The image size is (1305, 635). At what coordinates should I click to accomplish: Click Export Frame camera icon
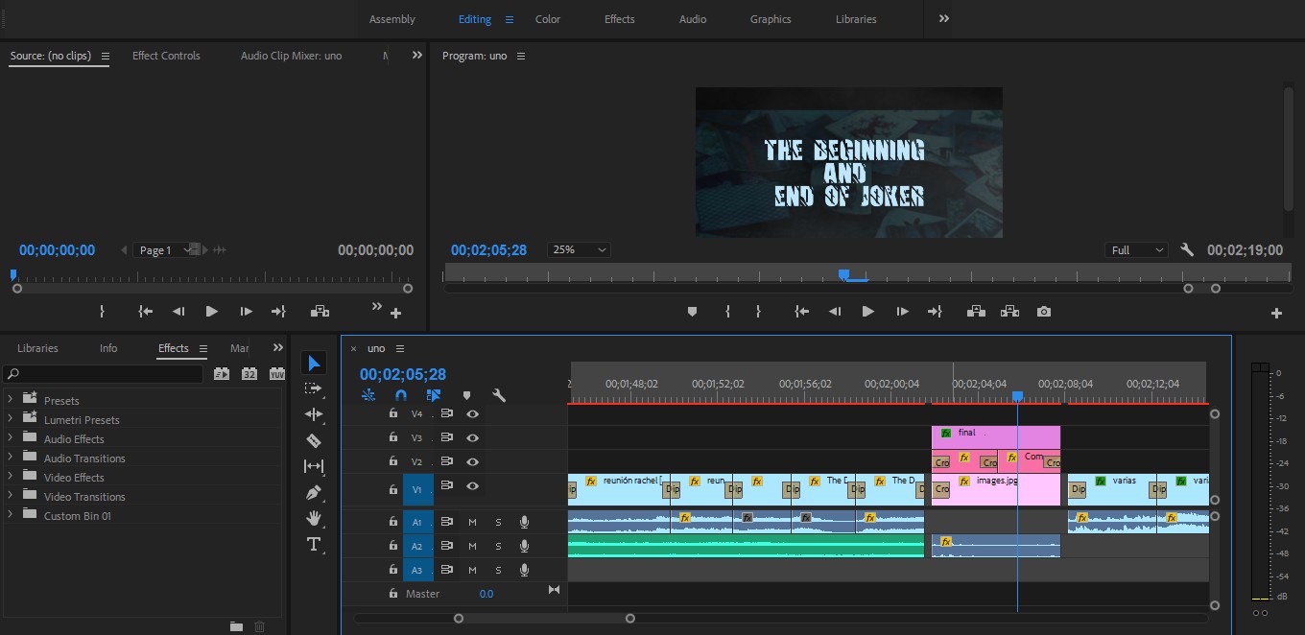point(1044,312)
